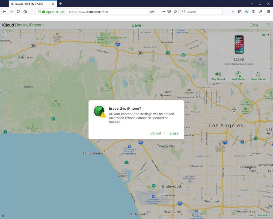Click the radar warning icon in dialog
The image size is (273, 219).
(99, 112)
